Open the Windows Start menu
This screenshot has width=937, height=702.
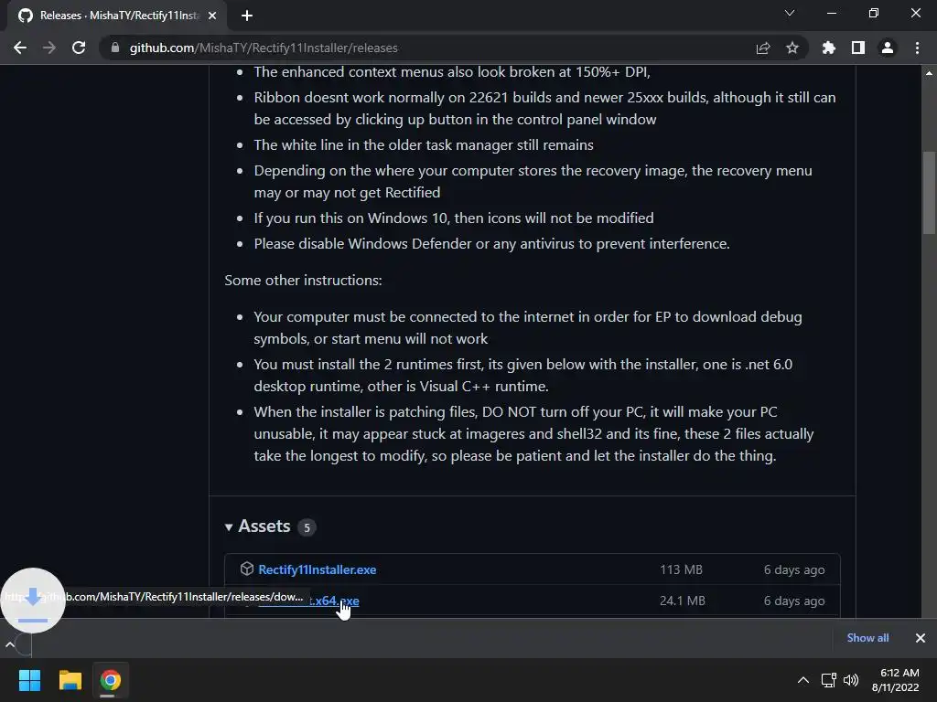coord(29,680)
